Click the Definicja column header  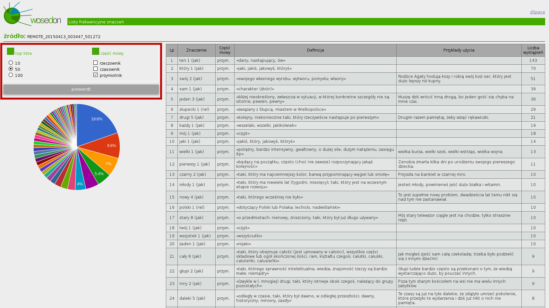click(x=315, y=50)
